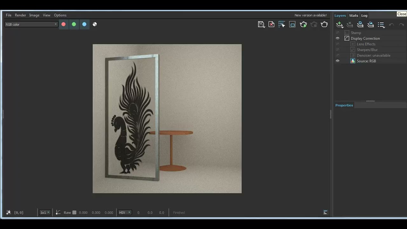
Task: Switch to the Layers tab
Action: (x=340, y=16)
